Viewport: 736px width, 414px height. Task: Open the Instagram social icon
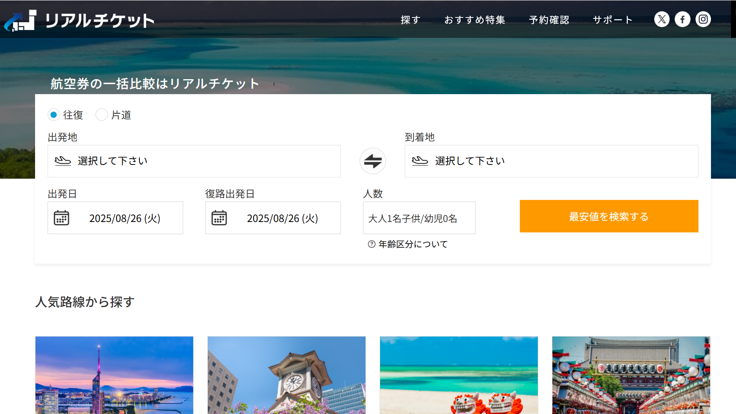click(x=703, y=19)
